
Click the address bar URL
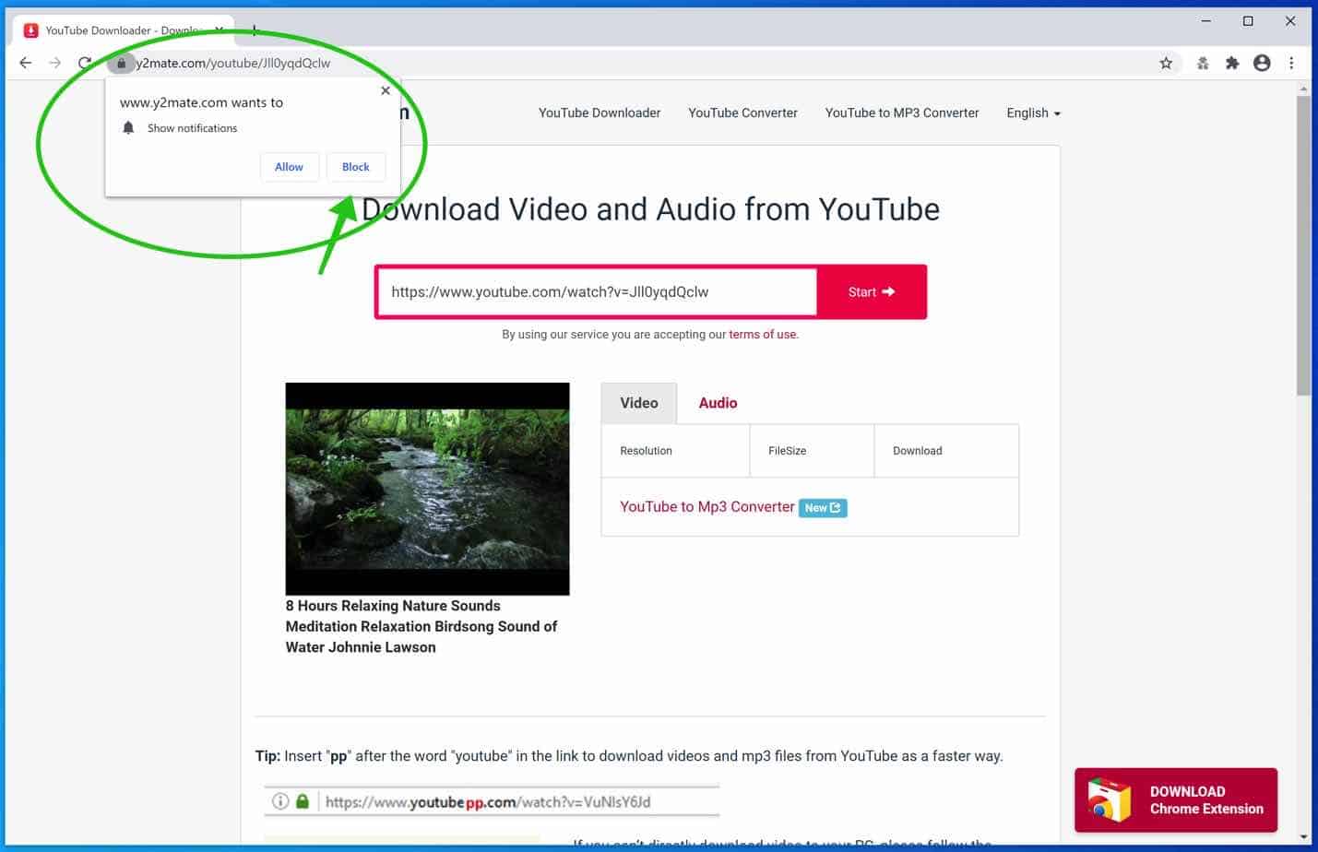click(x=233, y=63)
